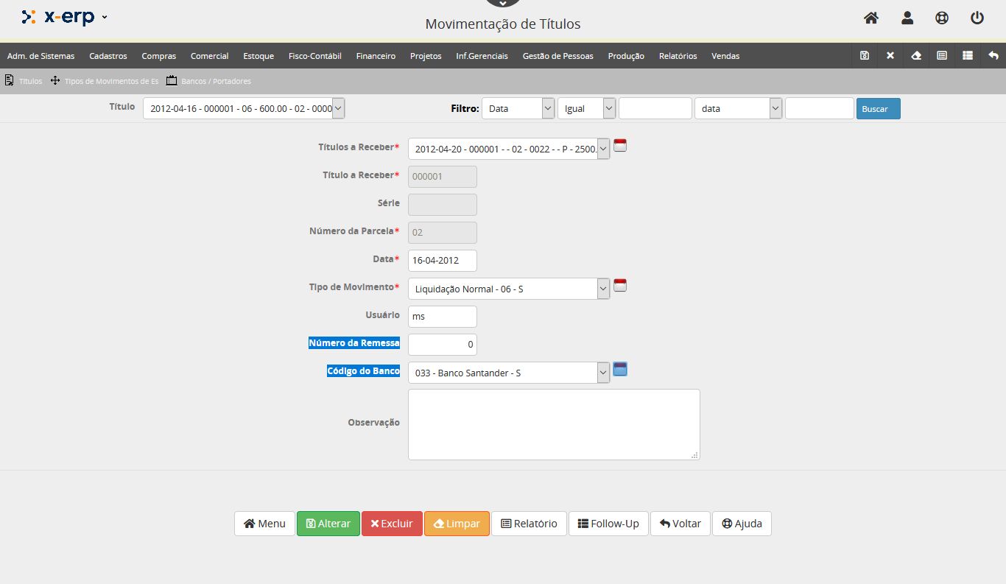Viewport: 1006px width, 584px height.
Task: Open the Código do Banco dropdown
Action: pos(509,373)
